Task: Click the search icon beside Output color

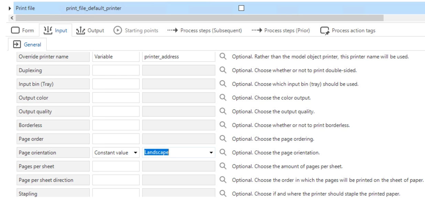Action: coord(223,98)
